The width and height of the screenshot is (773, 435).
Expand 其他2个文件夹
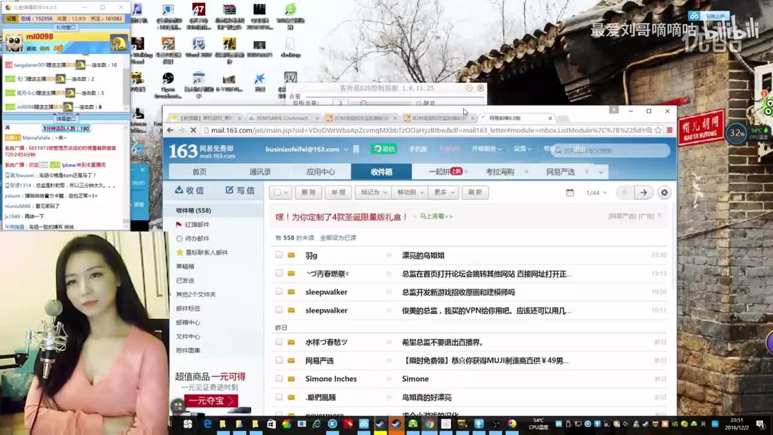pos(196,294)
